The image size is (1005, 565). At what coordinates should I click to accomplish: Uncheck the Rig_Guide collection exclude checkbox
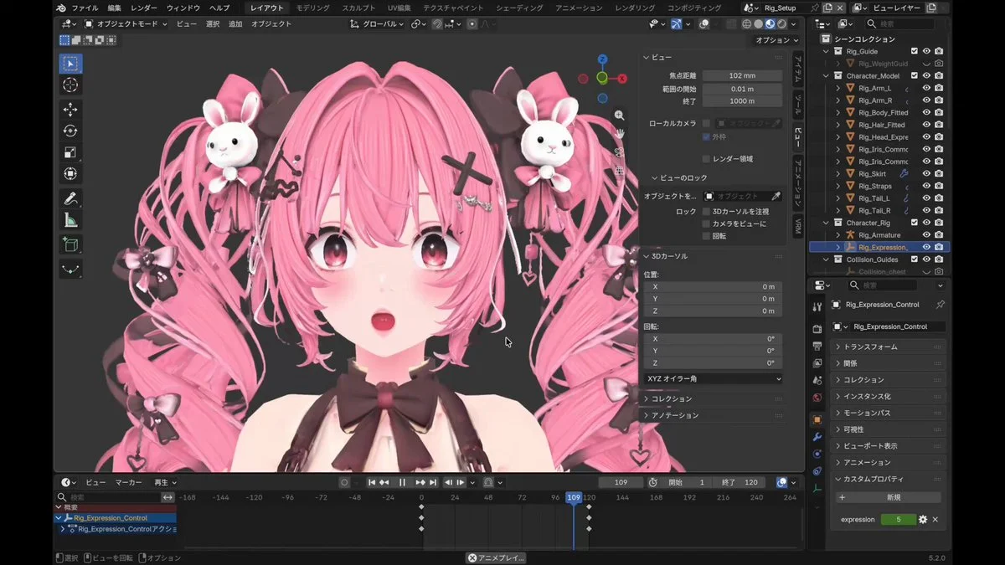click(x=915, y=51)
